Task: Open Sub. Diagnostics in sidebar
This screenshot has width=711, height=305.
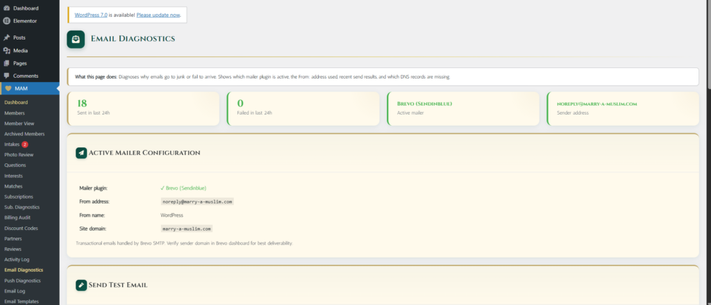Action: coord(22,207)
